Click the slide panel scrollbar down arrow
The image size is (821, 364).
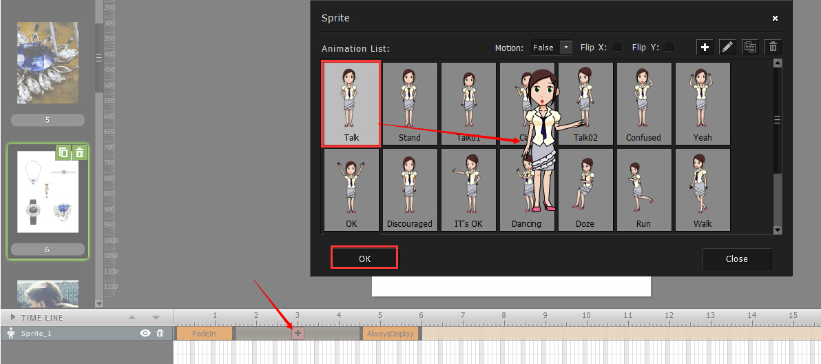tap(99, 303)
